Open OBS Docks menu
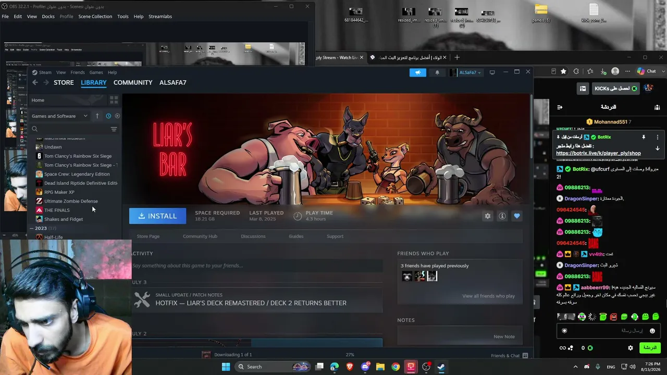Image resolution: width=667 pixels, height=375 pixels. pos(48,17)
